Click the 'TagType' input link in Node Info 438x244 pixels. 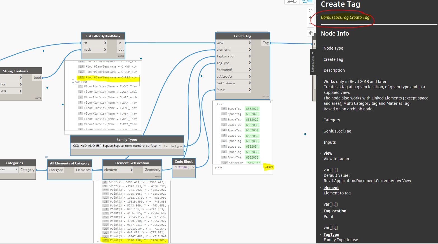pos(331,234)
